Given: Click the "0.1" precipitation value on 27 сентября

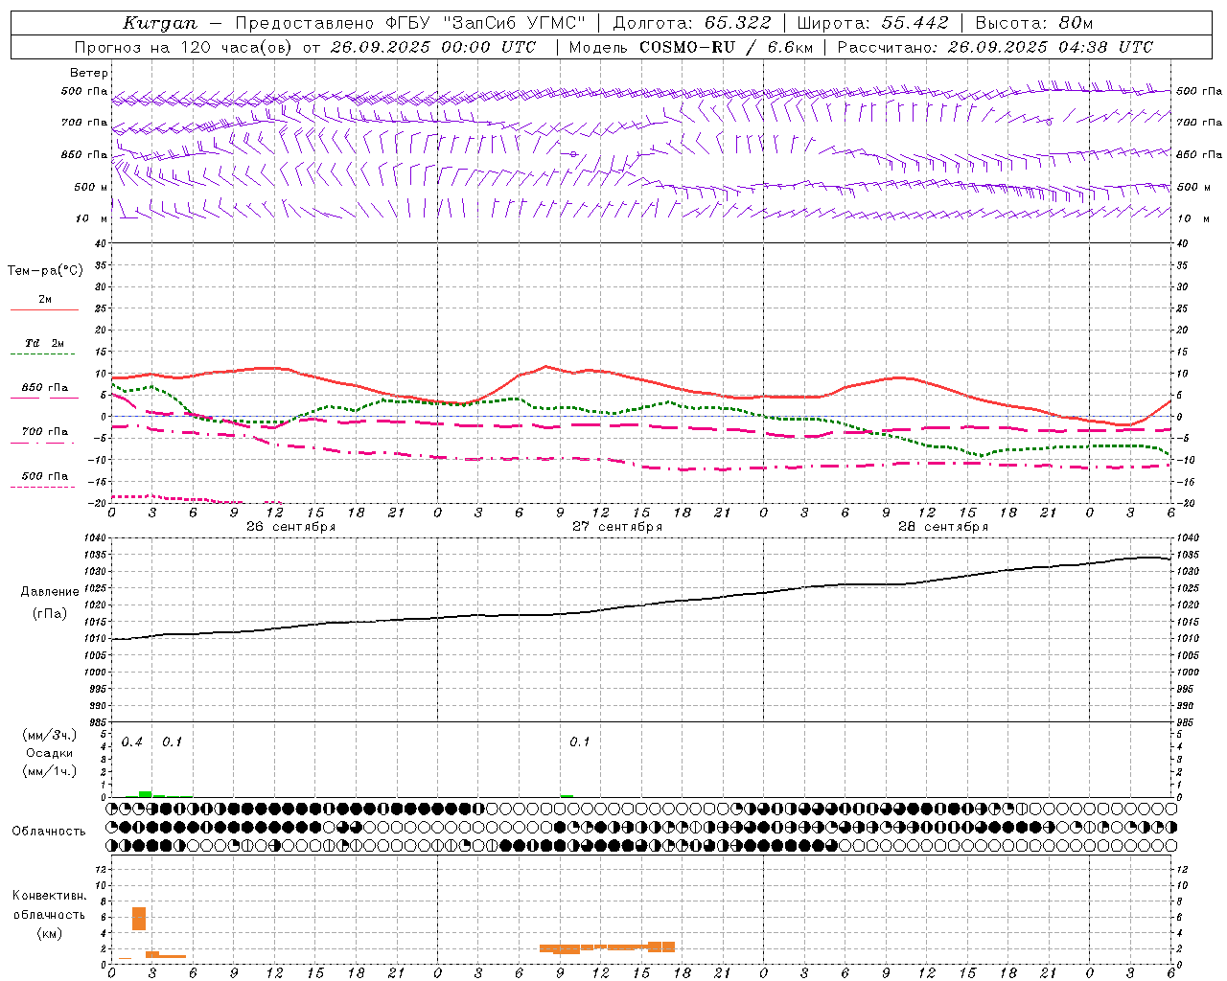Looking at the screenshot, I should 580,741.
